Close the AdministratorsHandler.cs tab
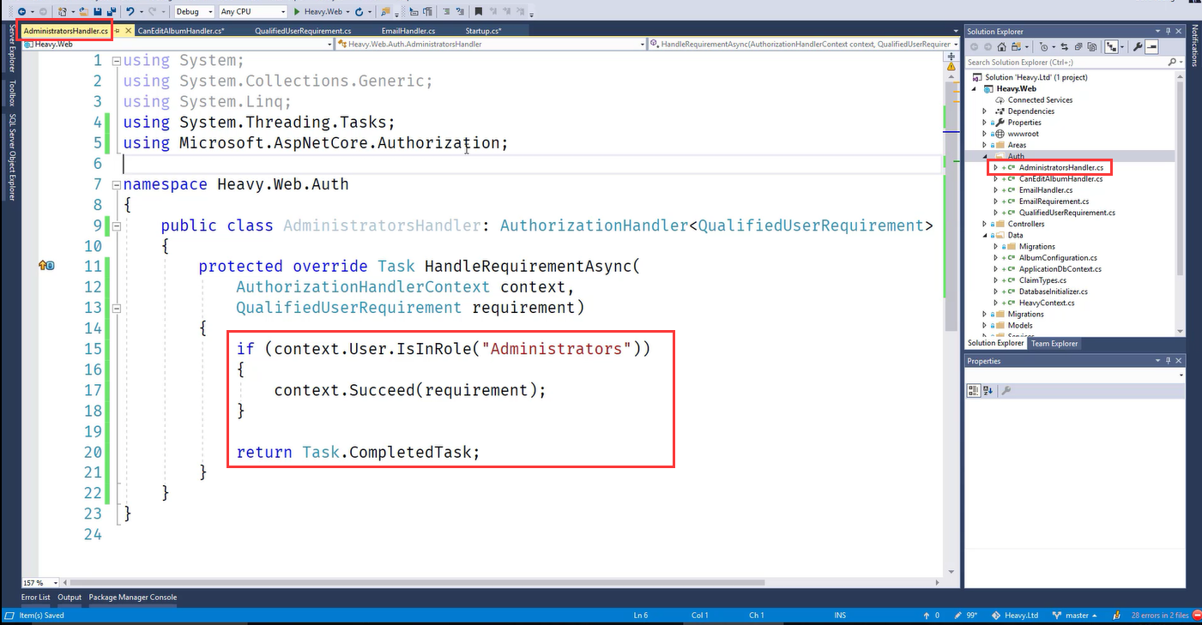 [x=129, y=31]
